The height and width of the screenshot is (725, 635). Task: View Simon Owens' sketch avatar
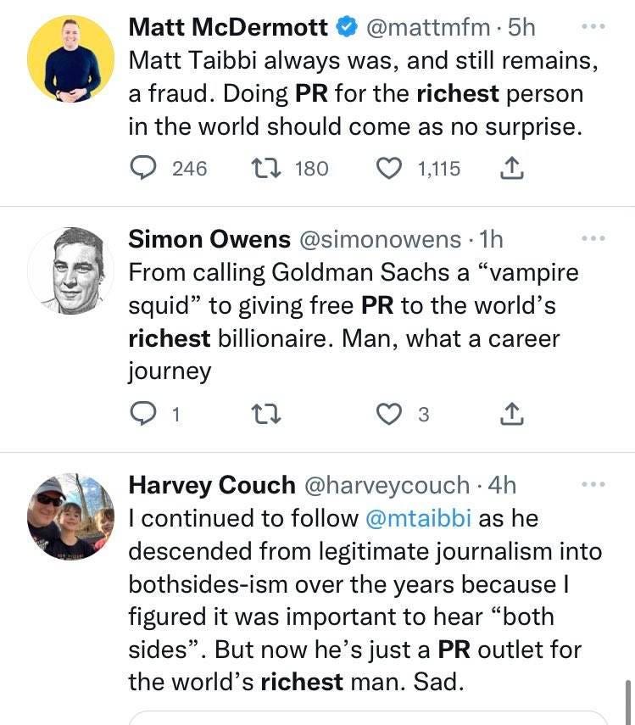[x=70, y=271]
